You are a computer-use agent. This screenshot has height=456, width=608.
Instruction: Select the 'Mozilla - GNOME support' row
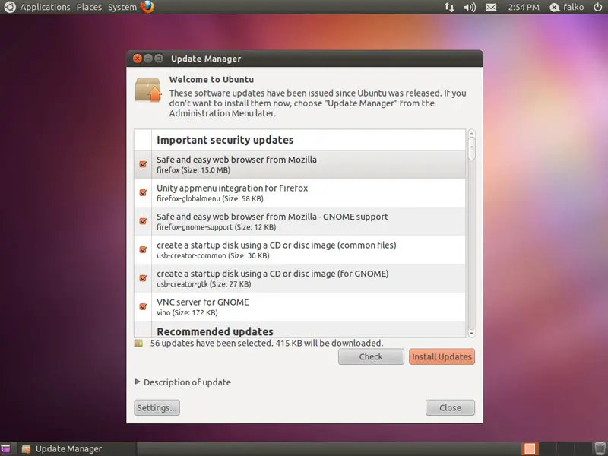(x=299, y=221)
